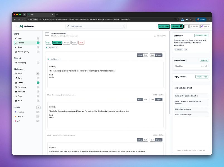The height and width of the screenshot is (167, 224).
Task: Ask what context we have on sender
Action: pyautogui.click(x=191, y=102)
